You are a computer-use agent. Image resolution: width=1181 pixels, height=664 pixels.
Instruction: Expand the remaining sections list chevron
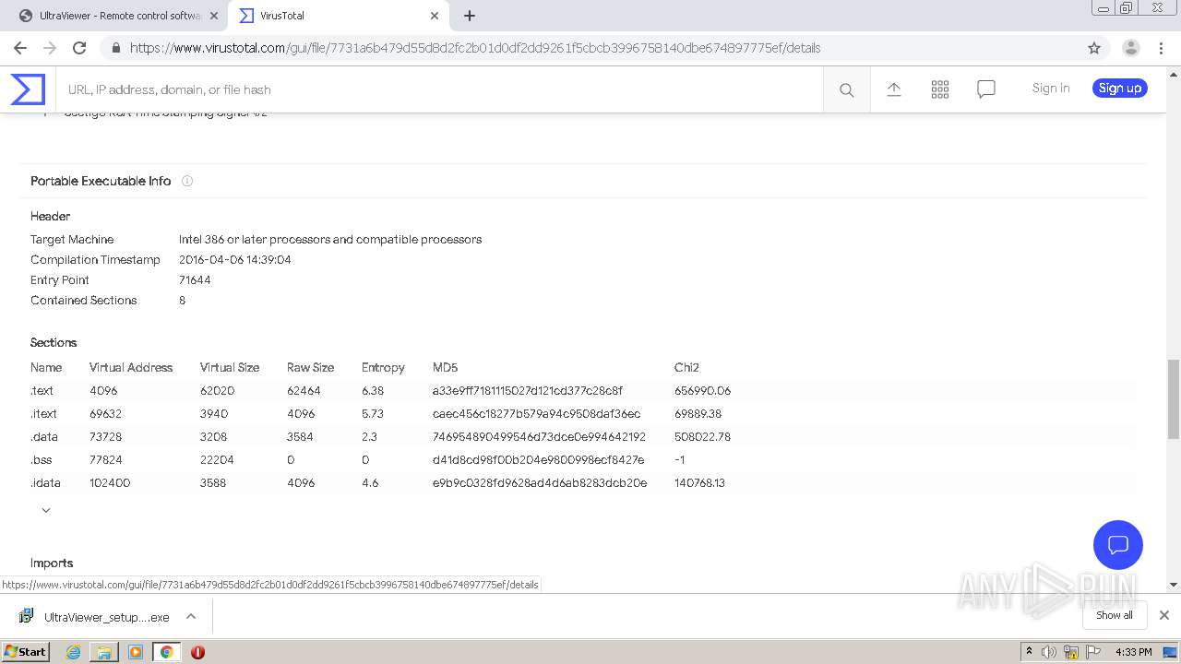click(46, 510)
